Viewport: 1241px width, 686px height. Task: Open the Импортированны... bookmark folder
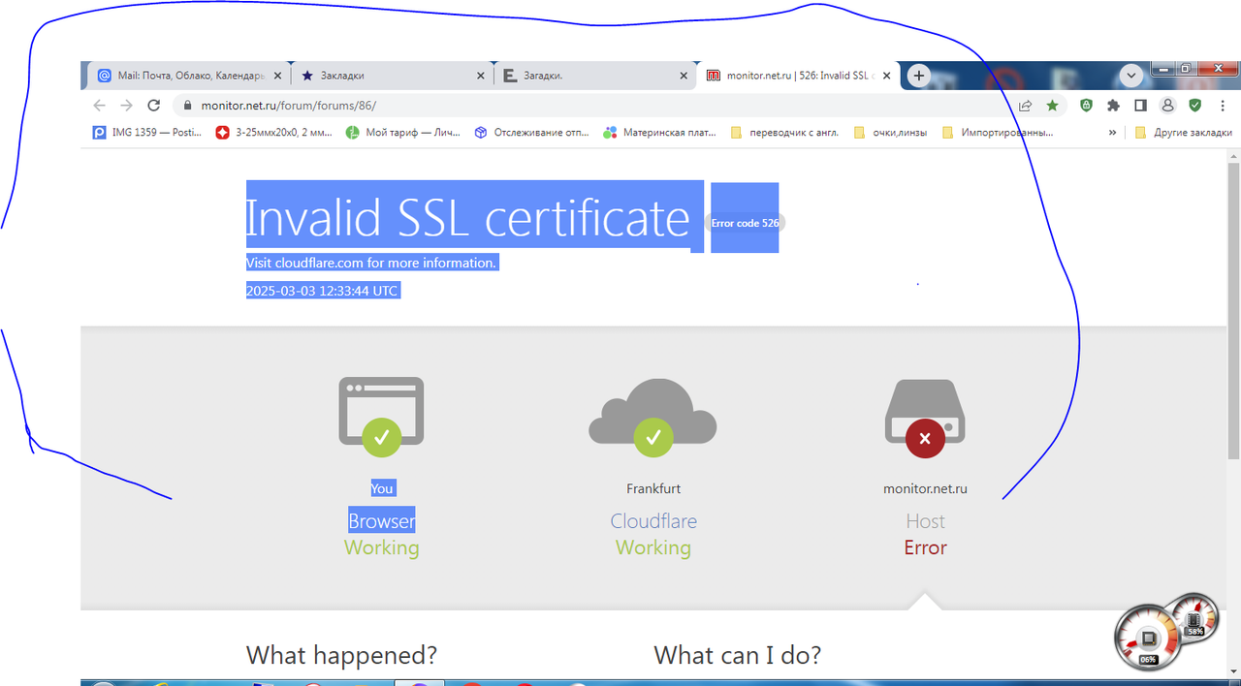tap(997, 133)
